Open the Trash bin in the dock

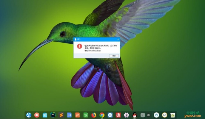point(172,115)
